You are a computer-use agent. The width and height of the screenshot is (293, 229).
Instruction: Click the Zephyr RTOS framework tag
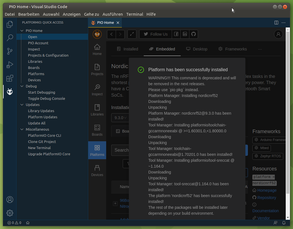(x=268, y=156)
